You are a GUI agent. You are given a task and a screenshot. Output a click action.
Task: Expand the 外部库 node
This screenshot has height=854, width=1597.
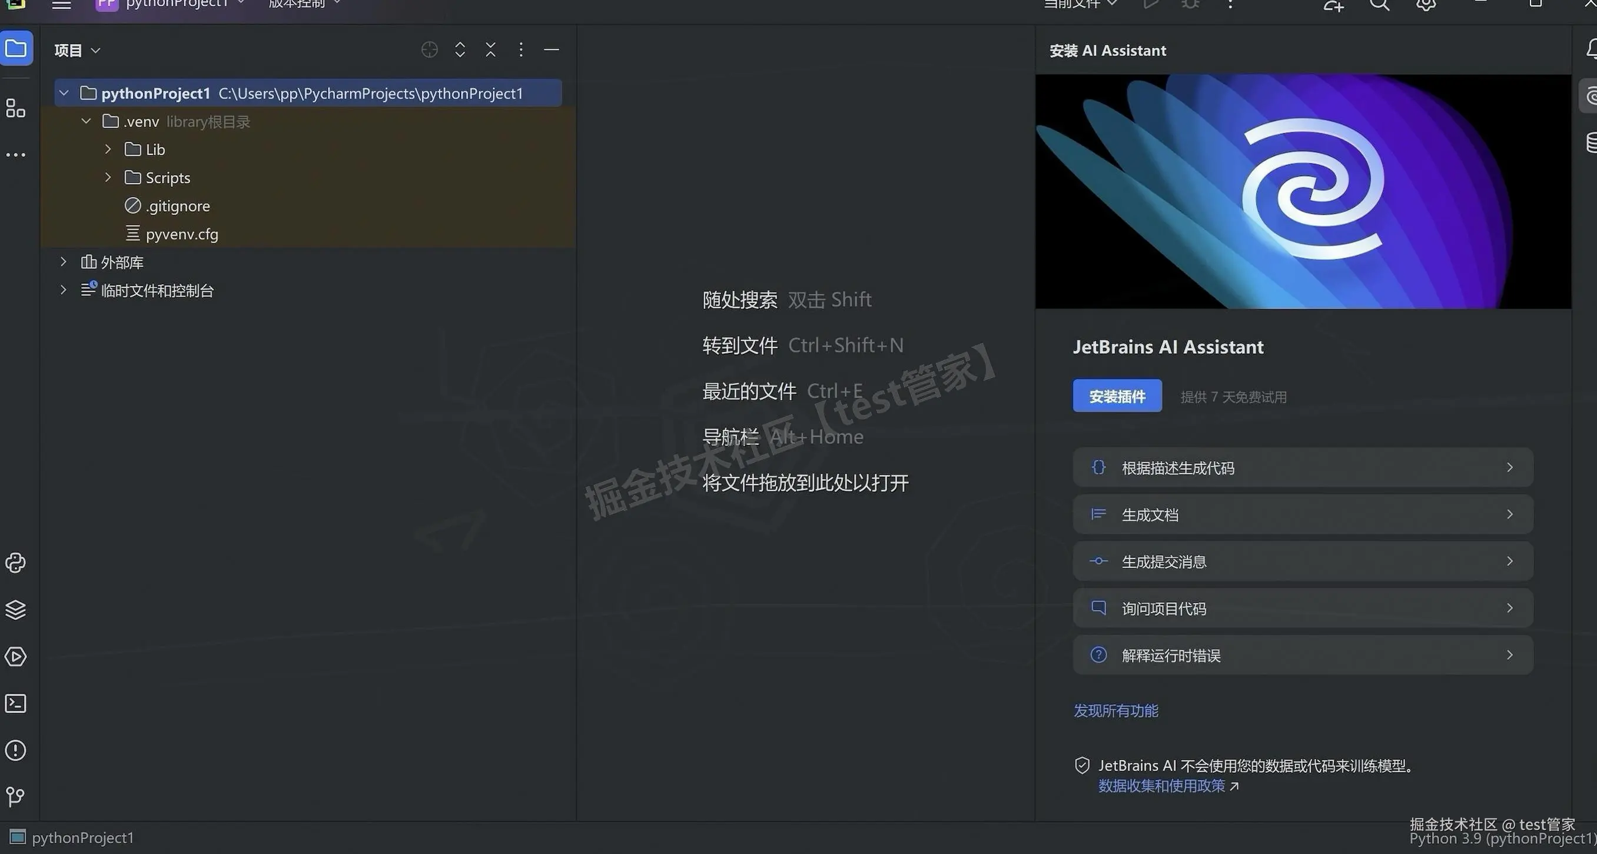click(62, 261)
